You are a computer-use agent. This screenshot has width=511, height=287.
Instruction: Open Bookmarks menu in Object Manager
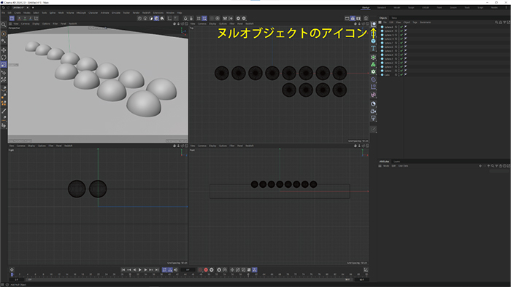[426, 23]
